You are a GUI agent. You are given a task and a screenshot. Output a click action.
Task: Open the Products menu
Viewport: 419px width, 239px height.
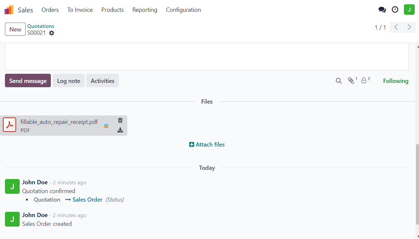[112, 10]
